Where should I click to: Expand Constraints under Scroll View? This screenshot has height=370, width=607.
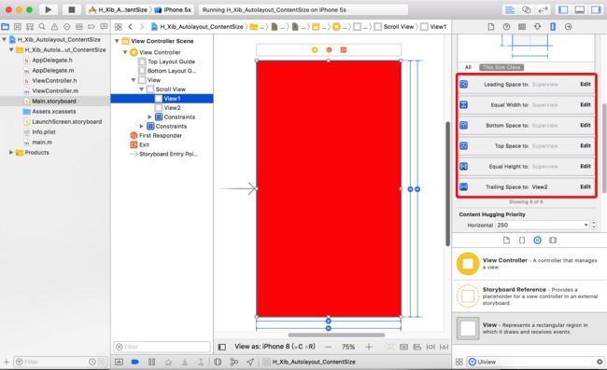(x=149, y=117)
